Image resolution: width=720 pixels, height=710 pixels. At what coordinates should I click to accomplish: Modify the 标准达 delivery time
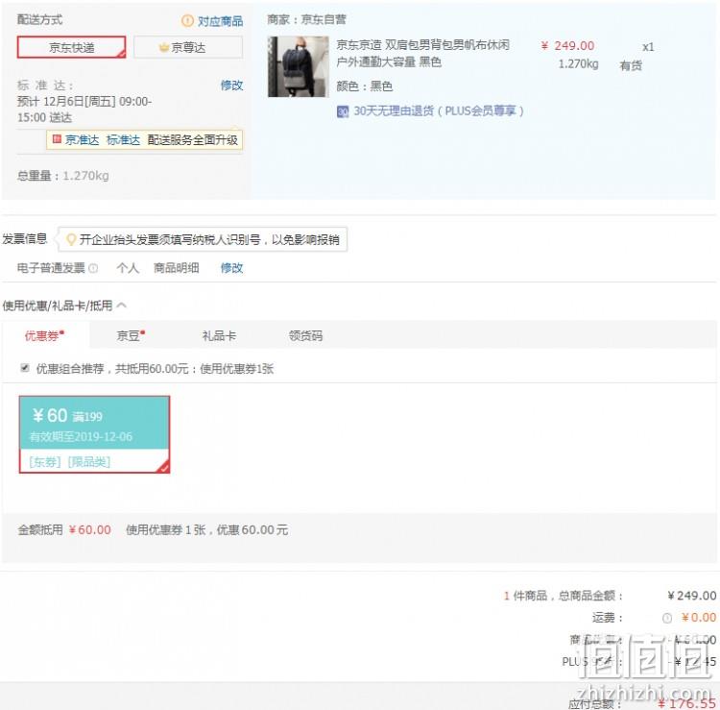click(x=231, y=86)
